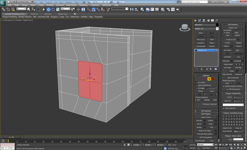This screenshot has width=247, height=150.
Task: Click the Symmetry modifier button
Action: tap(201, 43)
